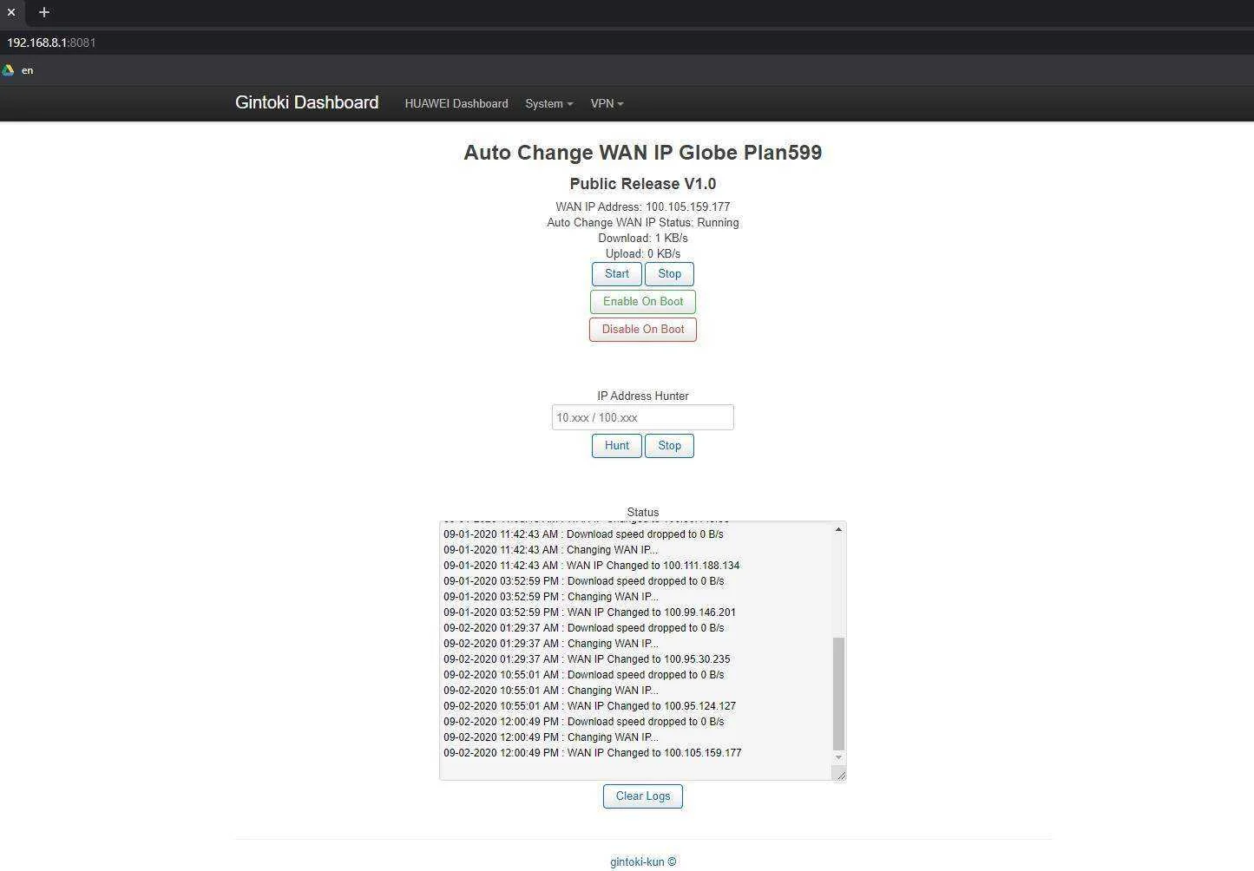Click the status log scrollbar down arrow
Screen dimensions: 1254x871
point(838,757)
